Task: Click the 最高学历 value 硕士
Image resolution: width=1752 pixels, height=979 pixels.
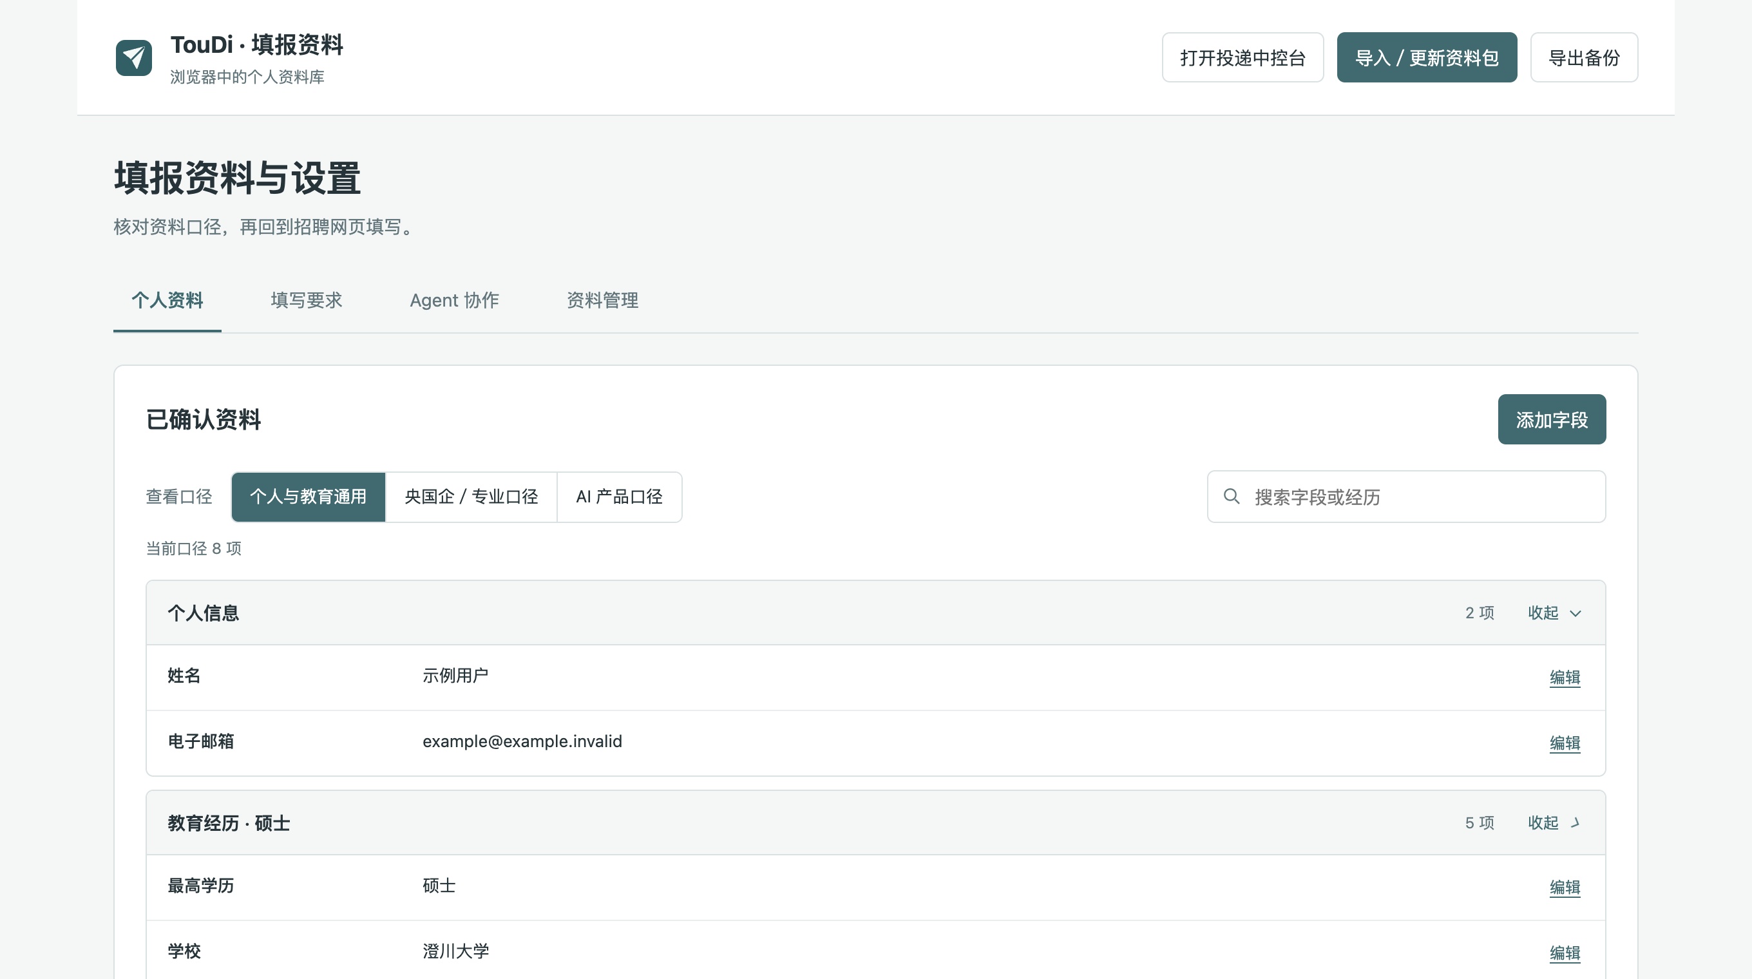Action: pyautogui.click(x=439, y=885)
